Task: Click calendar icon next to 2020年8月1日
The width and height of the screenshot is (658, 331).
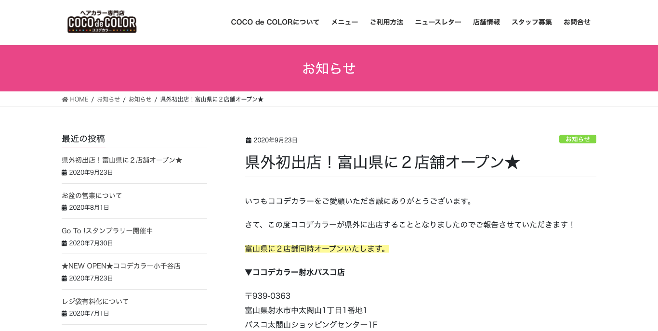Action: click(x=64, y=208)
